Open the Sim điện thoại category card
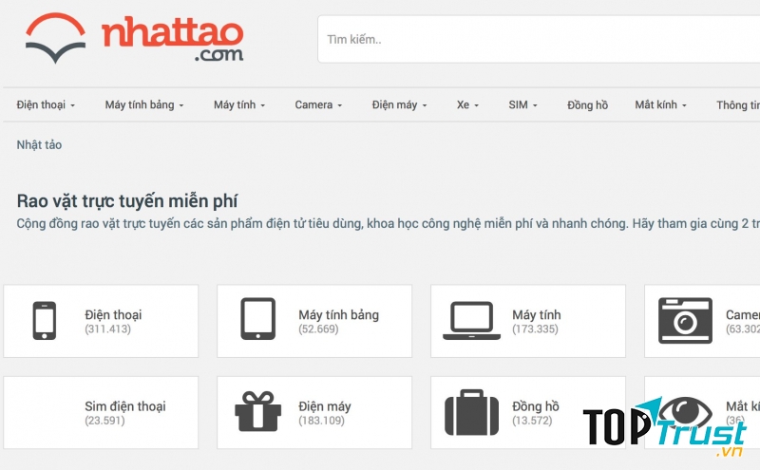The height and width of the screenshot is (470, 760). (101, 413)
